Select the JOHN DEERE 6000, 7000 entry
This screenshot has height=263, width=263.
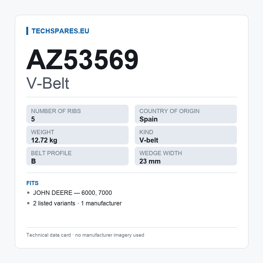click(x=73, y=193)
